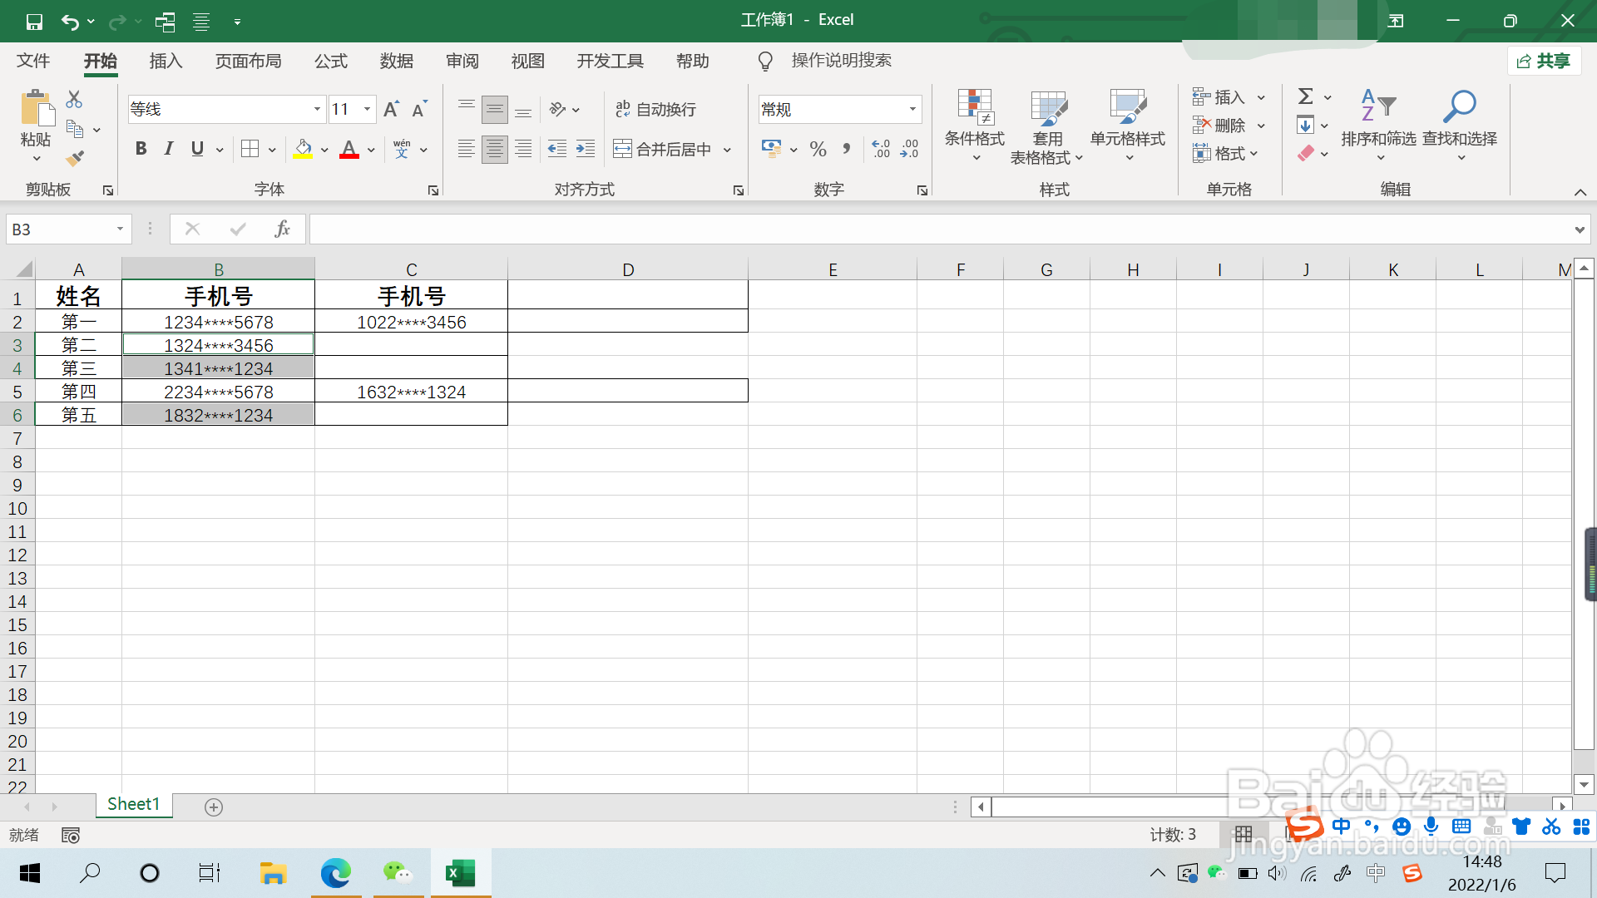The width and height of the screenshot is (1597, 898).
Task: Open the font name dropdown
Action: point(317,109)
